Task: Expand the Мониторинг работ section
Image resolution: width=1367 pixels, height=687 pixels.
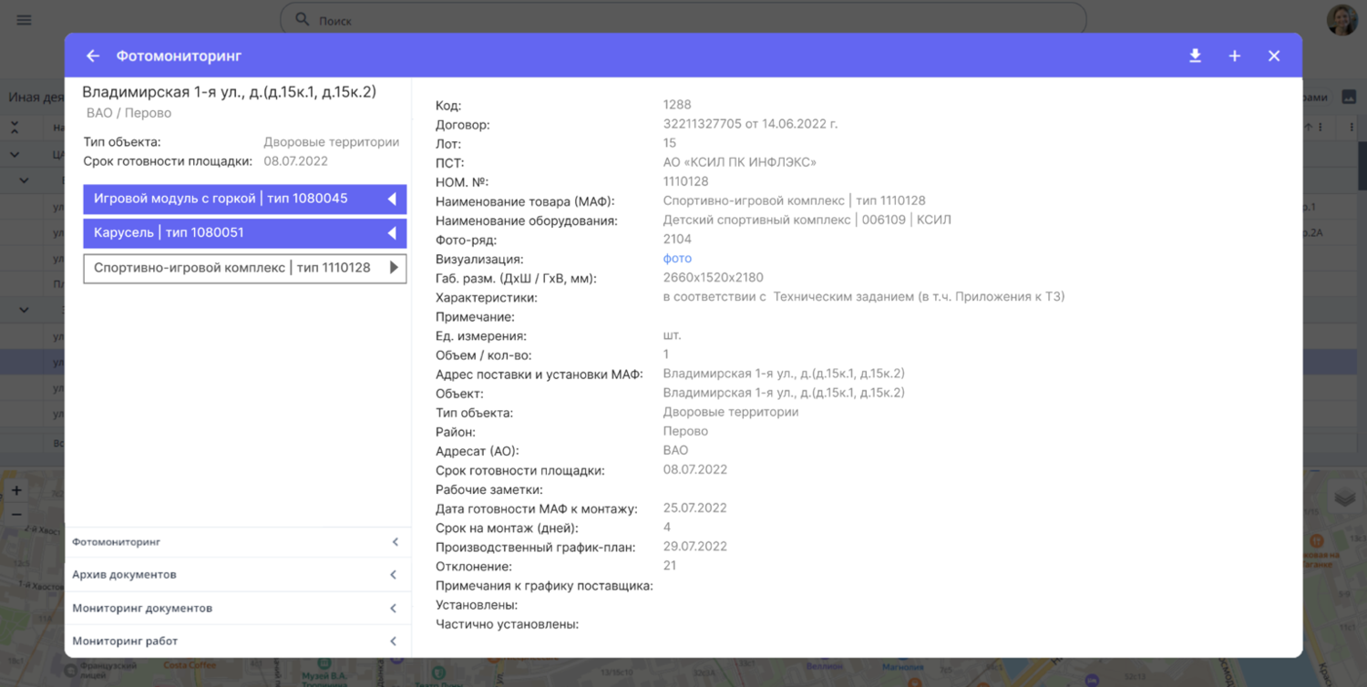Action: (393, 641)
